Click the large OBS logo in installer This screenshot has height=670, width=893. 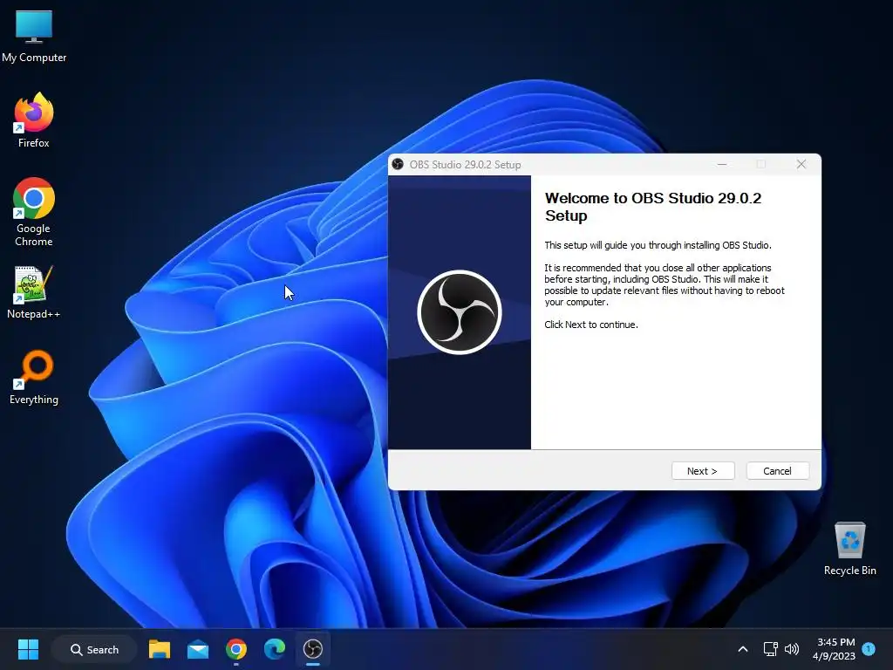pos(460,312)
